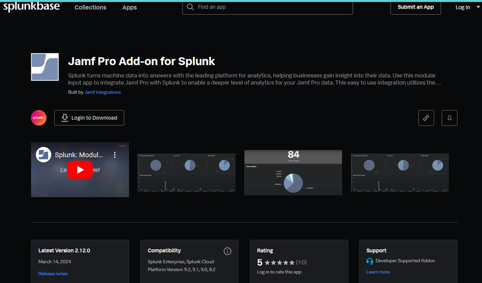Image resolution: width=482 pixels, height=283 pixels.
Task: Open the Apps menu
Action: pyautogui.click(x=129, y=7)
